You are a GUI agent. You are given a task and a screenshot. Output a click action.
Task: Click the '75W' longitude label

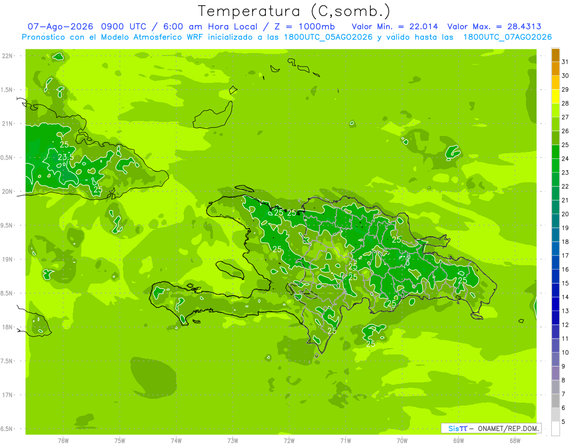tap(120, 440)
